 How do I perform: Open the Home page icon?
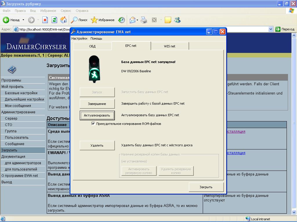coord(64,20)
